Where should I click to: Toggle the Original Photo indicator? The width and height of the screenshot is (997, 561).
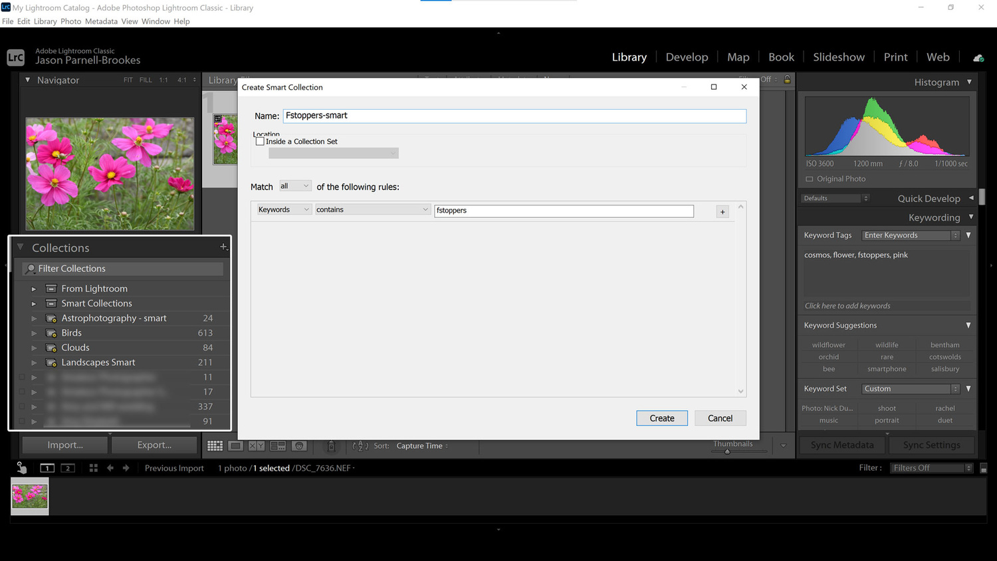(809, 179)
